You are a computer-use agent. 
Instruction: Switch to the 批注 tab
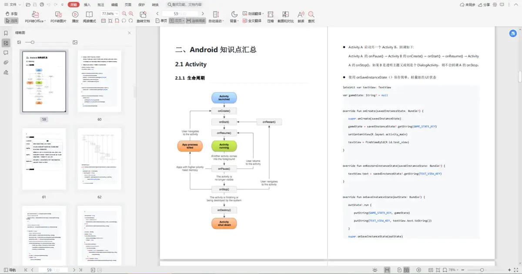pos(101,4)
